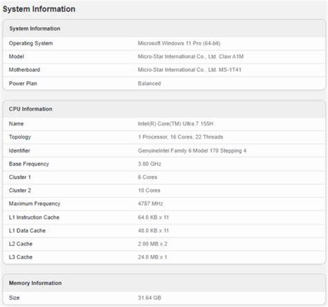Viewport: 328px width, 307px height.
Task: Select the "GenuineIntel Family 6 Model 170" value
Action: (178, 150)
